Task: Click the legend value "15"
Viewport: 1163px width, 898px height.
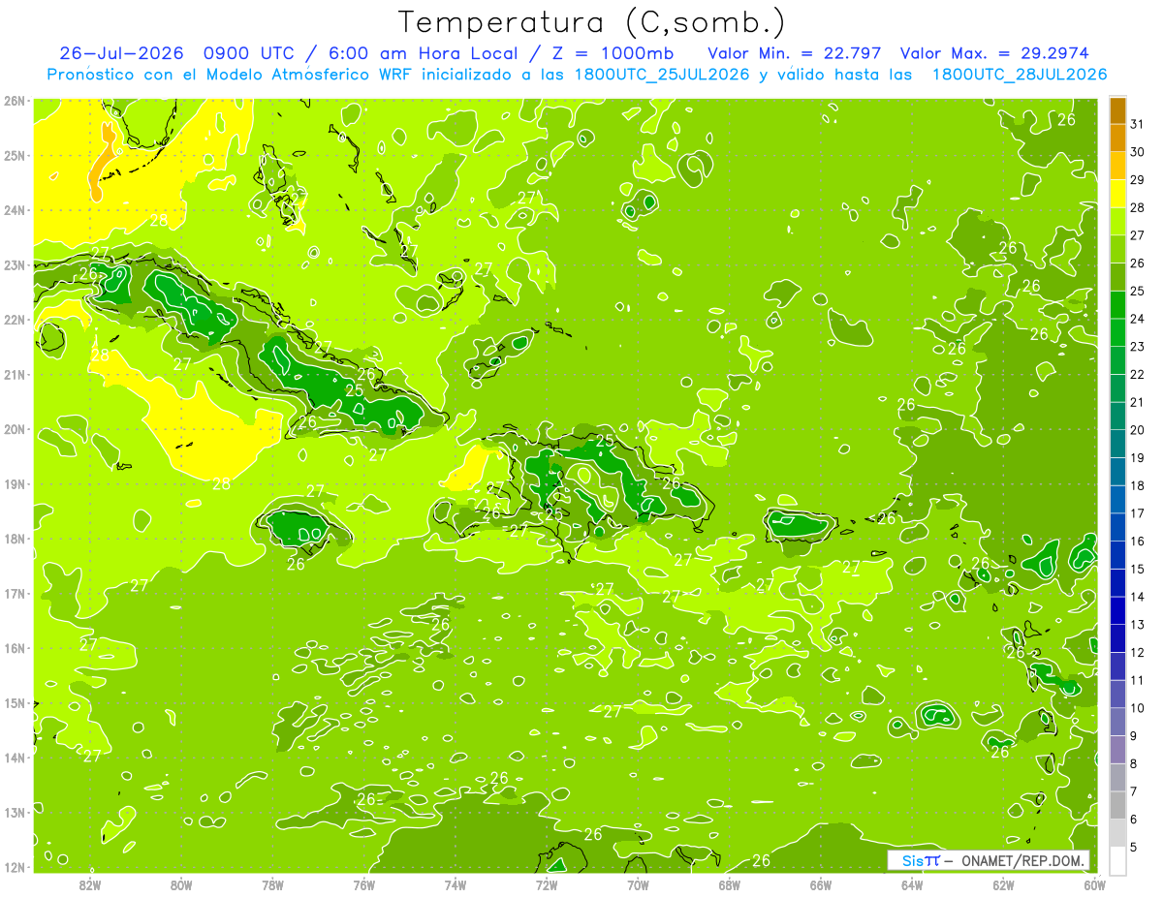Action: click(1138, 569)
